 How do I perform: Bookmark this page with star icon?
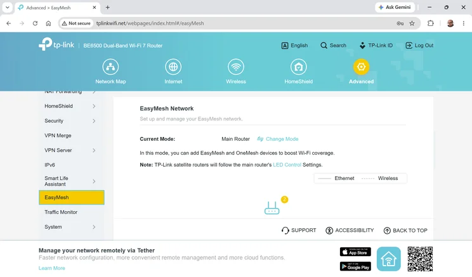tap(412, 23)
